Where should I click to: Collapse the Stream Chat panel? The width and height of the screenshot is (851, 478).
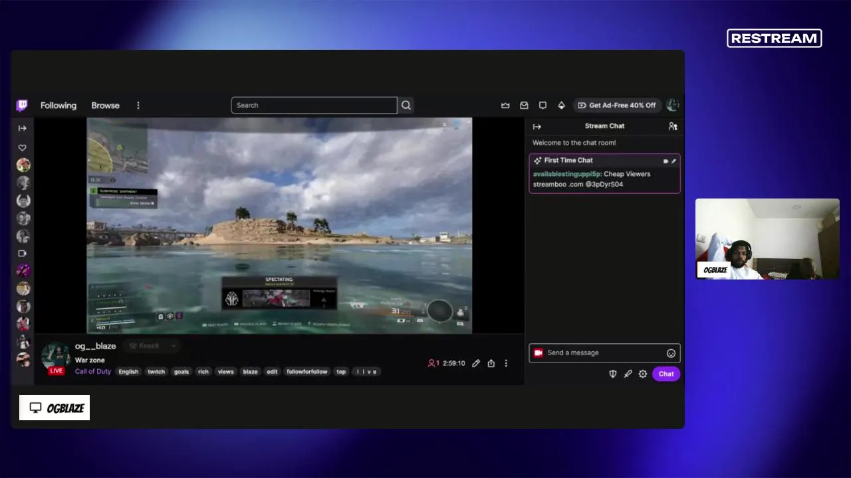coord(537,126)
